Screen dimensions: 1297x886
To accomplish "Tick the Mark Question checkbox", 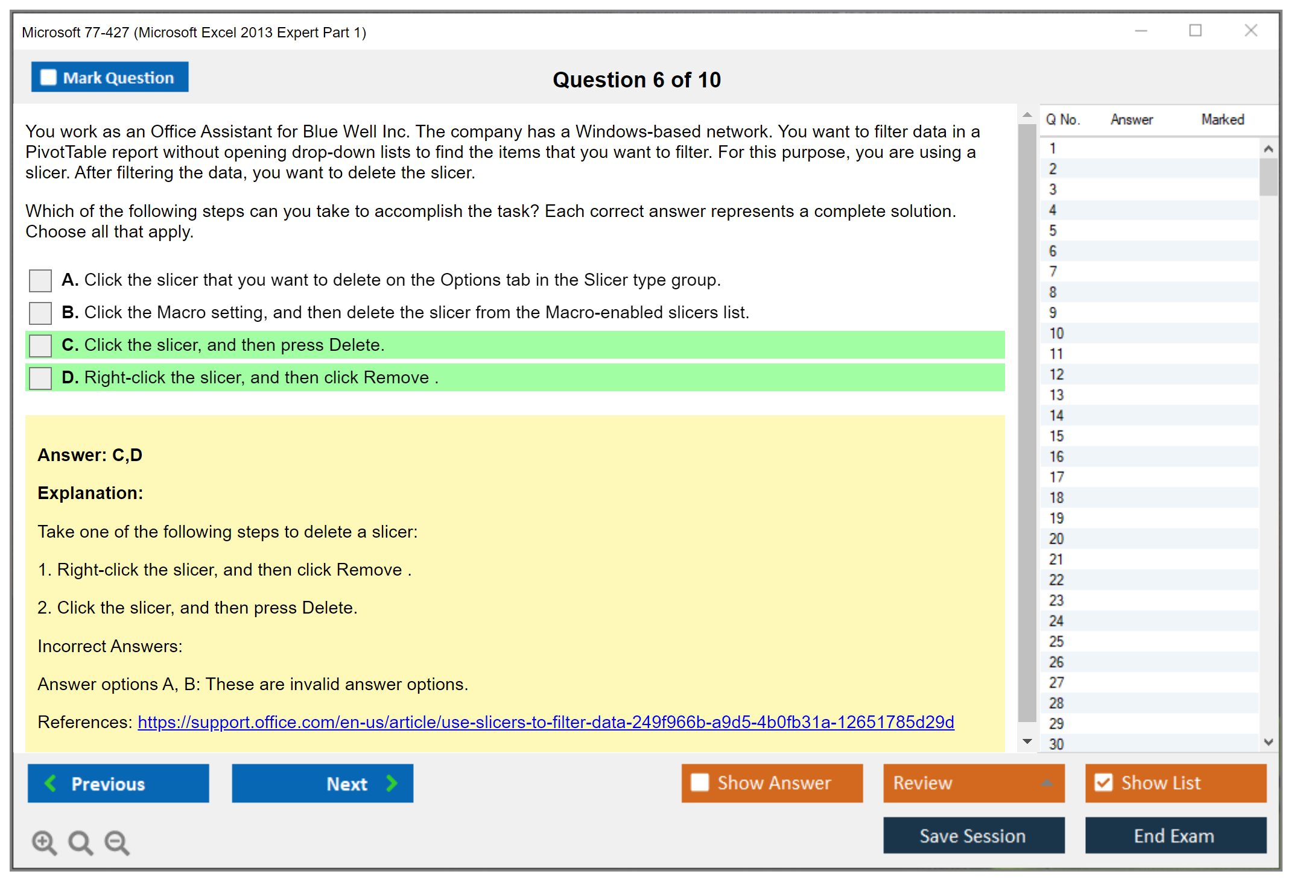I will click(x=48, y=78).
